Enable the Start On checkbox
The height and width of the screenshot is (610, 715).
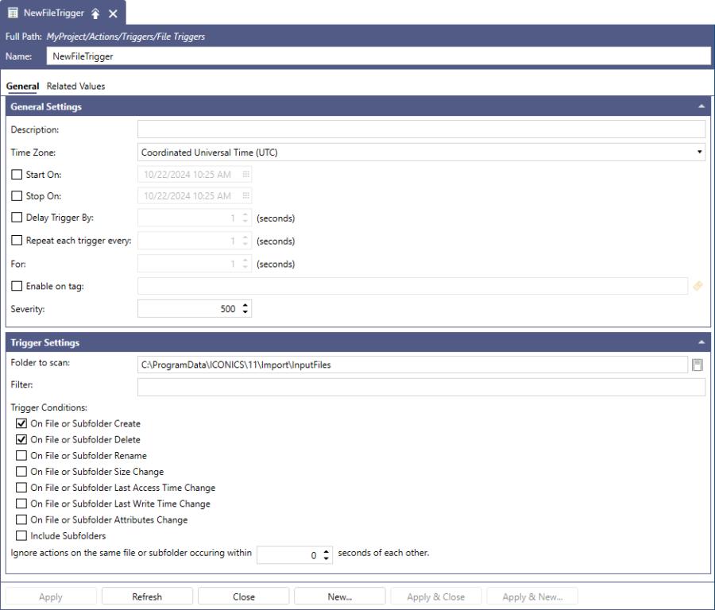tap(17, 174)
